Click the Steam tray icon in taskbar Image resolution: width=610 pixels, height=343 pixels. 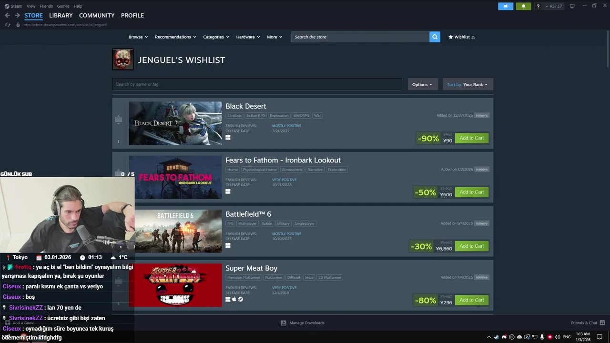point(497,337)
